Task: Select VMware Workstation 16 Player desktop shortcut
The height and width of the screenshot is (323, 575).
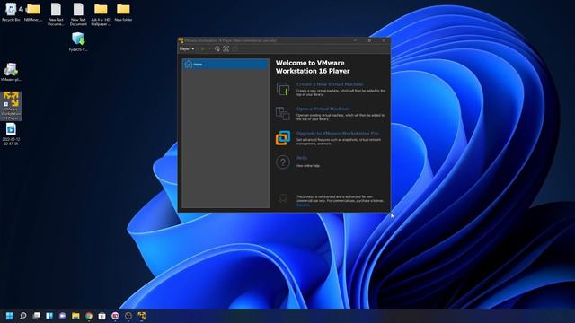Action: 11,106
